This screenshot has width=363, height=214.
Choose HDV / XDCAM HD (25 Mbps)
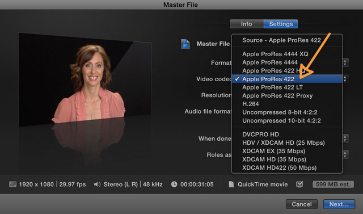pyautogui.click(x=287, y=142)
